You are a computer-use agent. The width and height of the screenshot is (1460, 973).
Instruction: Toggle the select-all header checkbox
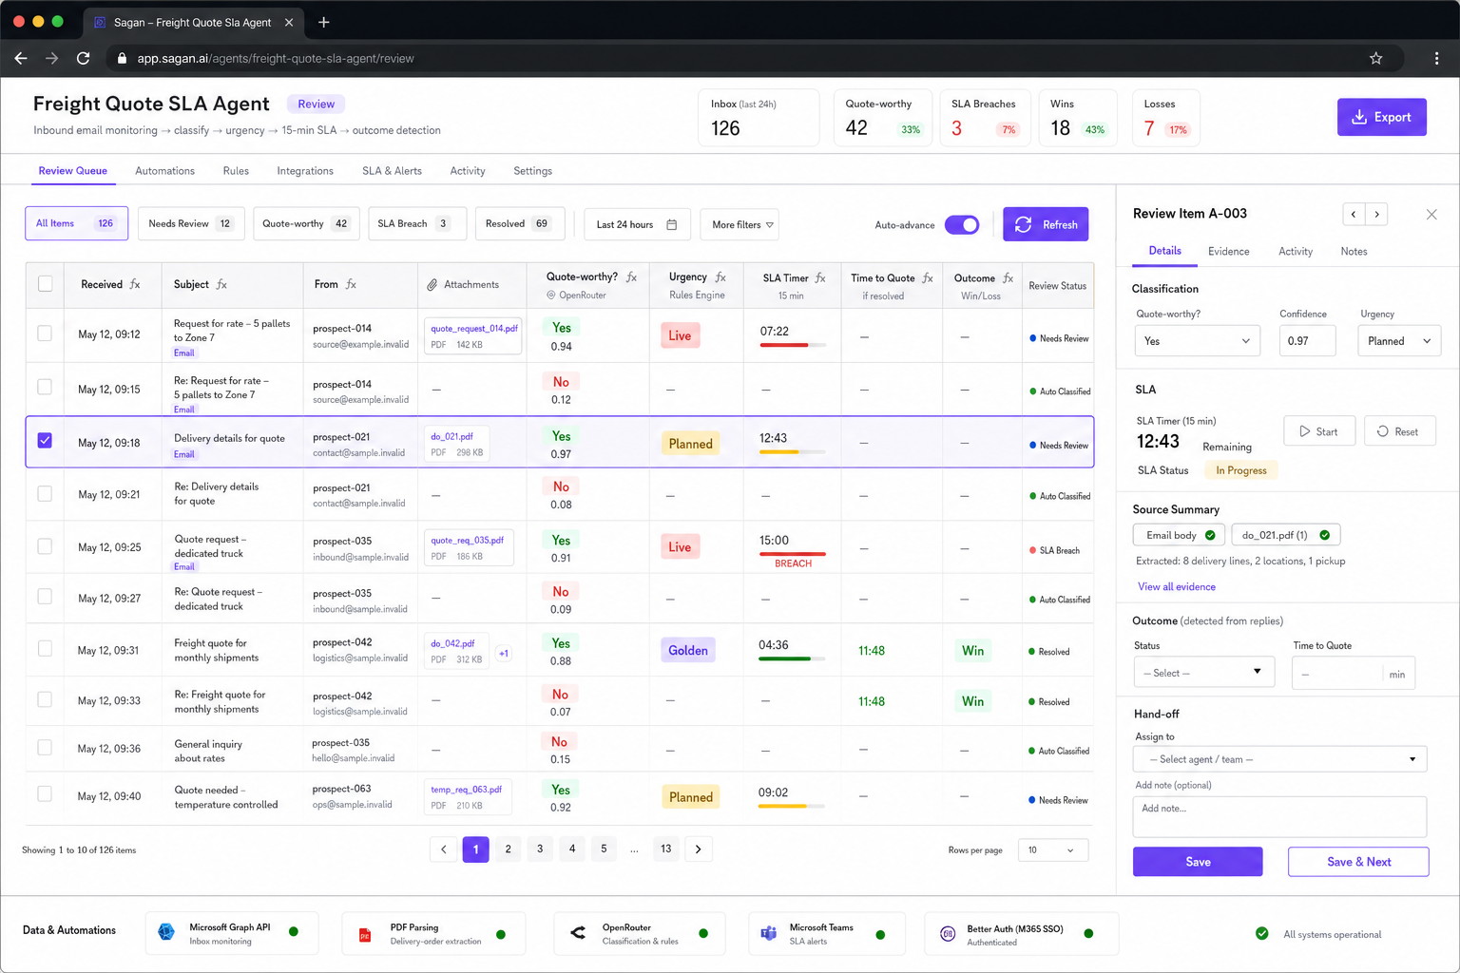click(x=45, y=283)
